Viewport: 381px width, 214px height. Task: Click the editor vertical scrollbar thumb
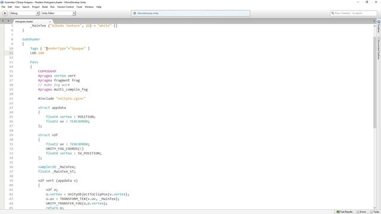[374, 83]
